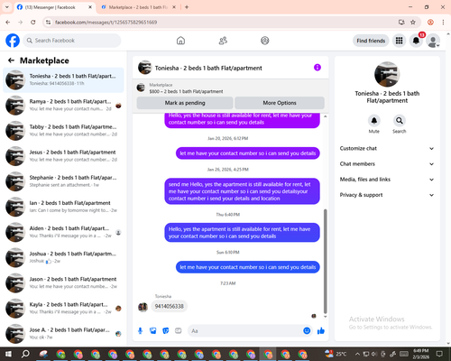Screen dimensions: 451x361
Task: Expand Privacy & support section
Action: click(387, 195)
